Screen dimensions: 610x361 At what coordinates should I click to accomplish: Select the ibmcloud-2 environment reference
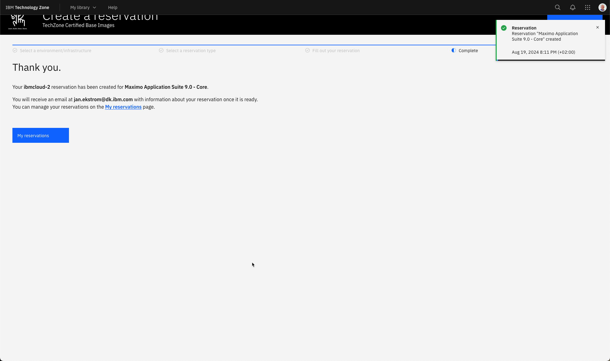tap(37, 87)
